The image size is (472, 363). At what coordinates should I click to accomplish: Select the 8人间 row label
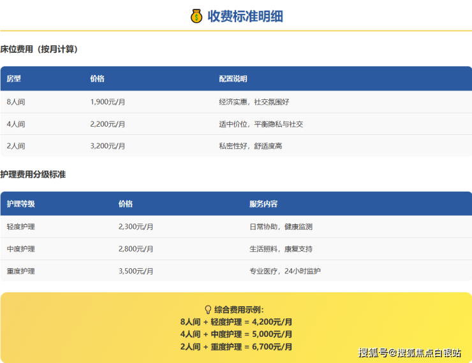coord(16,102)
